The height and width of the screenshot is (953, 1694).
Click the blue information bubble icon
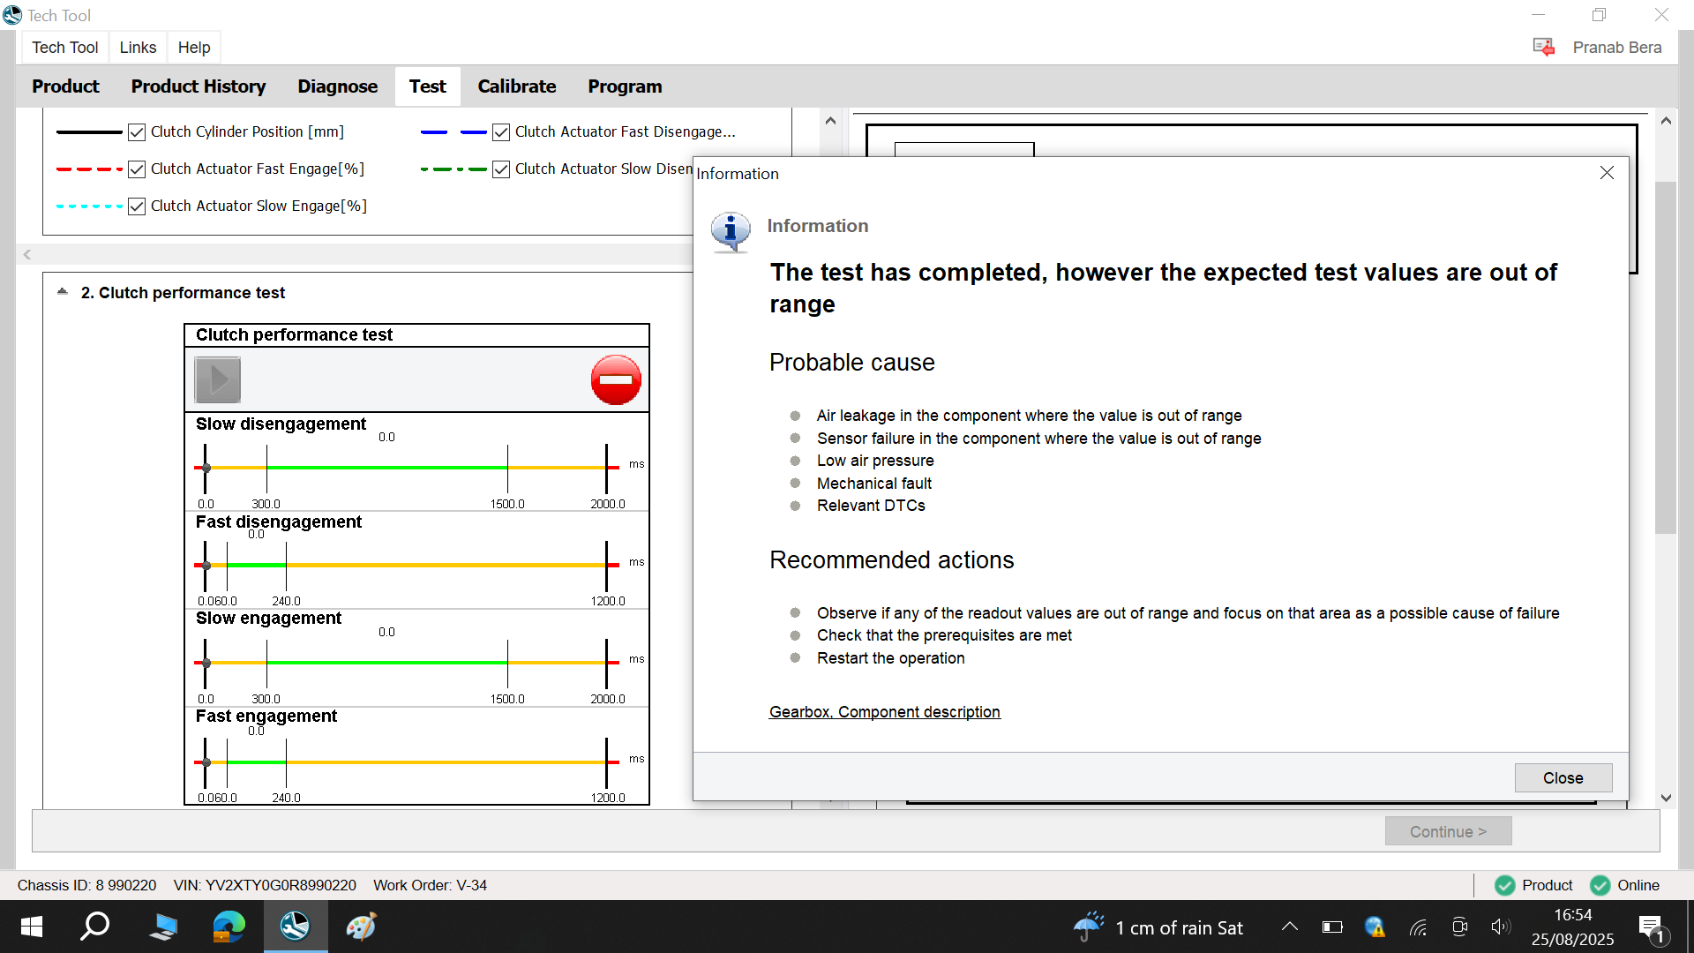click(x=731, y=232)
